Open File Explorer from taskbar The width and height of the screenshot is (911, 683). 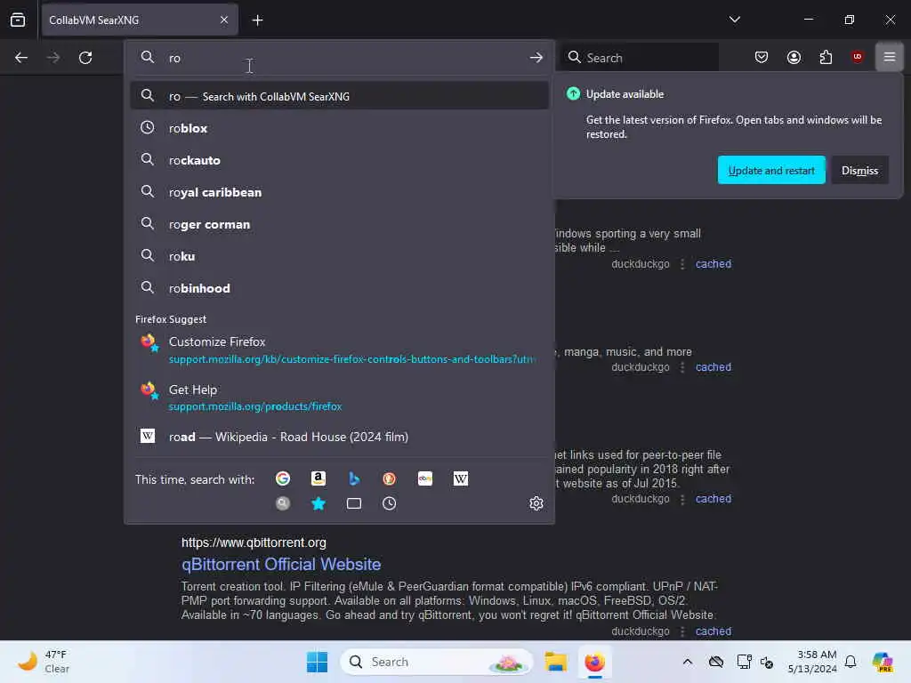click(555, 662)
